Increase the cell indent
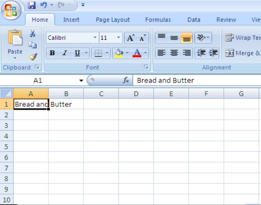This screenshot has height=205, width=261. click(x=213, y=53)
